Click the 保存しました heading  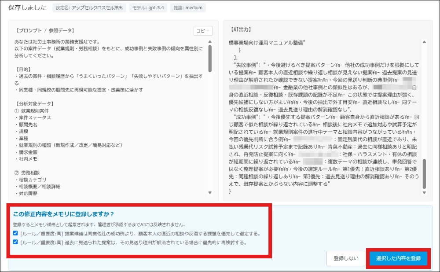coord(27,7)
